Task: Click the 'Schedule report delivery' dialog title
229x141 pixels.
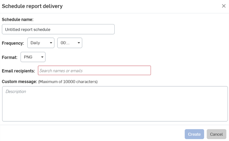Action: pos(32,6)
